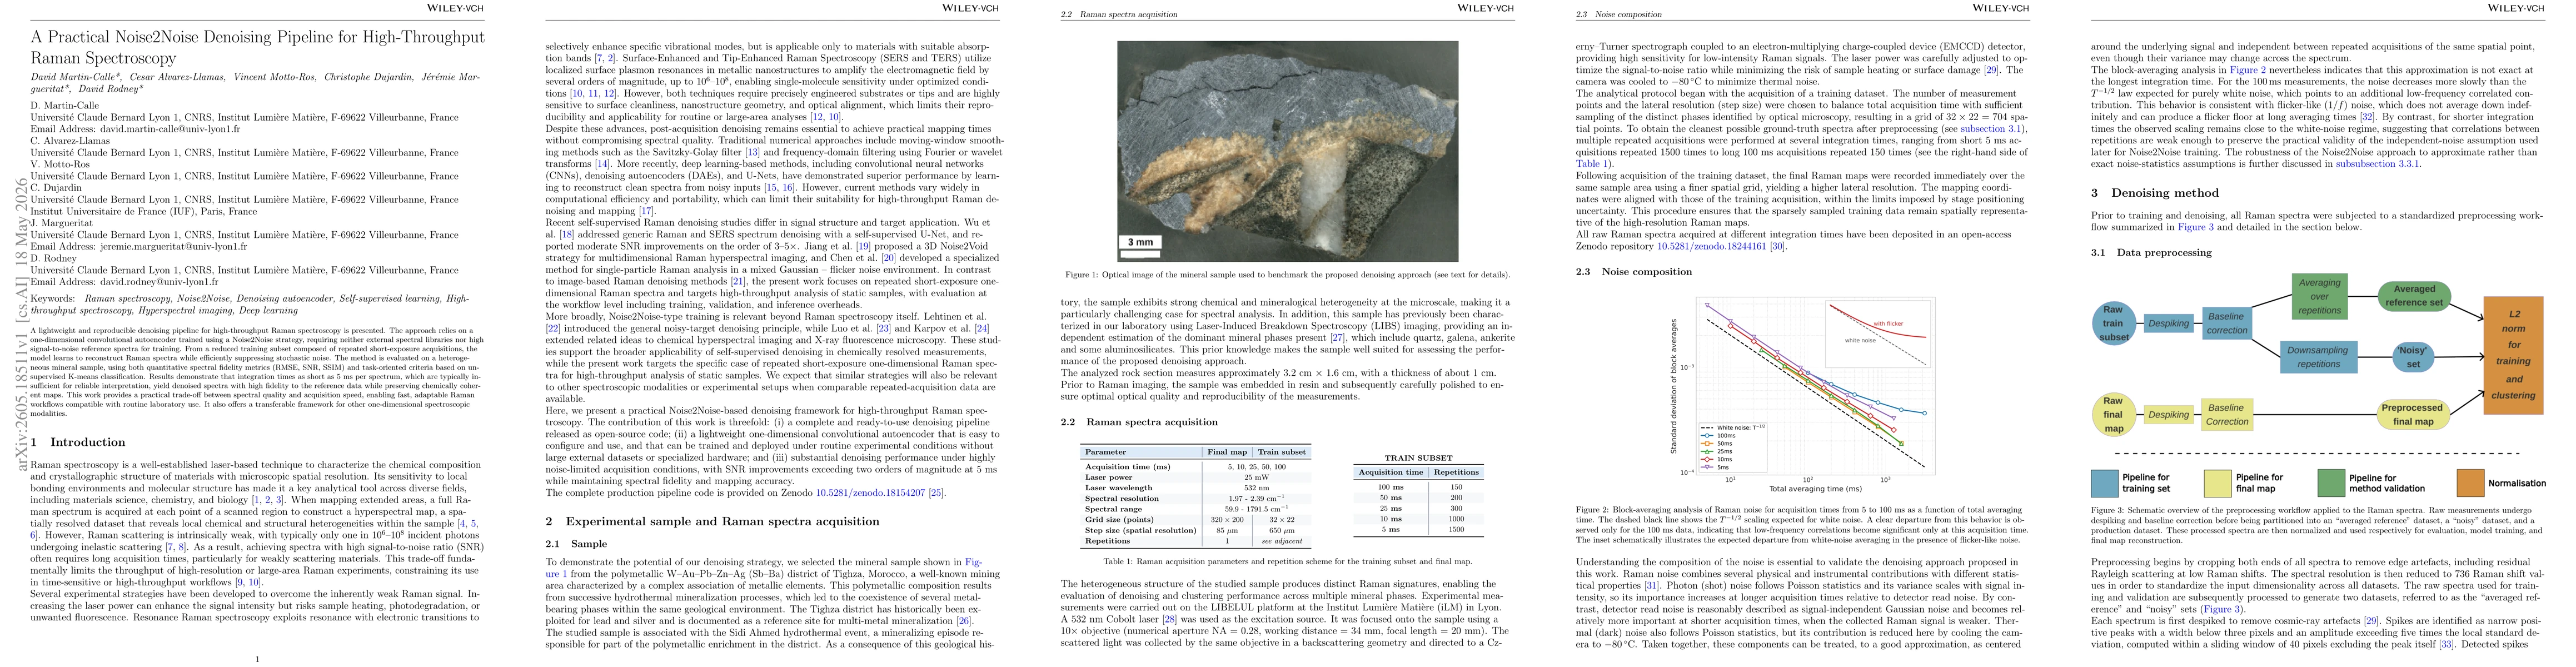Click the '2.3 Noise composition' section heading above the plot
The width and height of the screenshot is (2576, 667).
point(1633,272)
